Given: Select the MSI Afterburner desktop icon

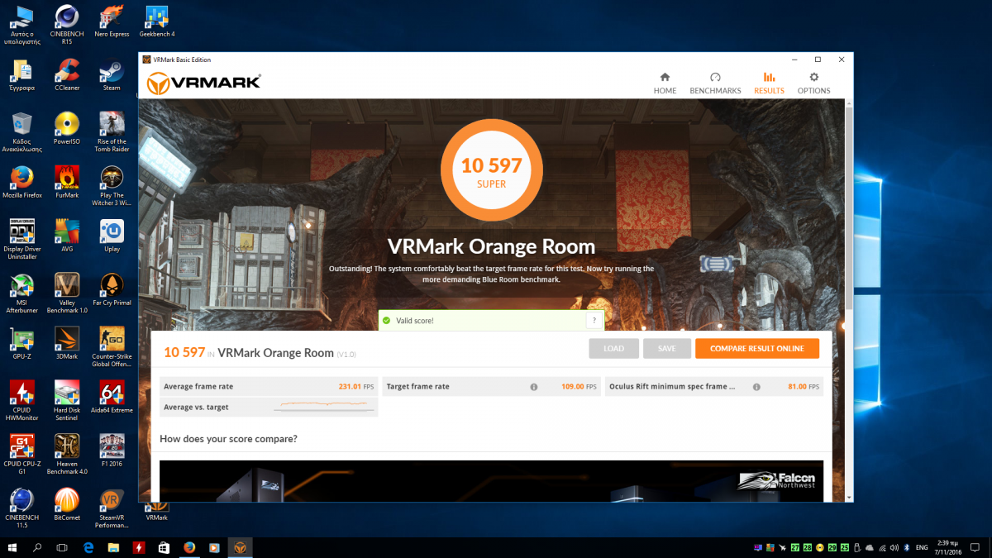Looking at the screenshot, I should 22,293.
